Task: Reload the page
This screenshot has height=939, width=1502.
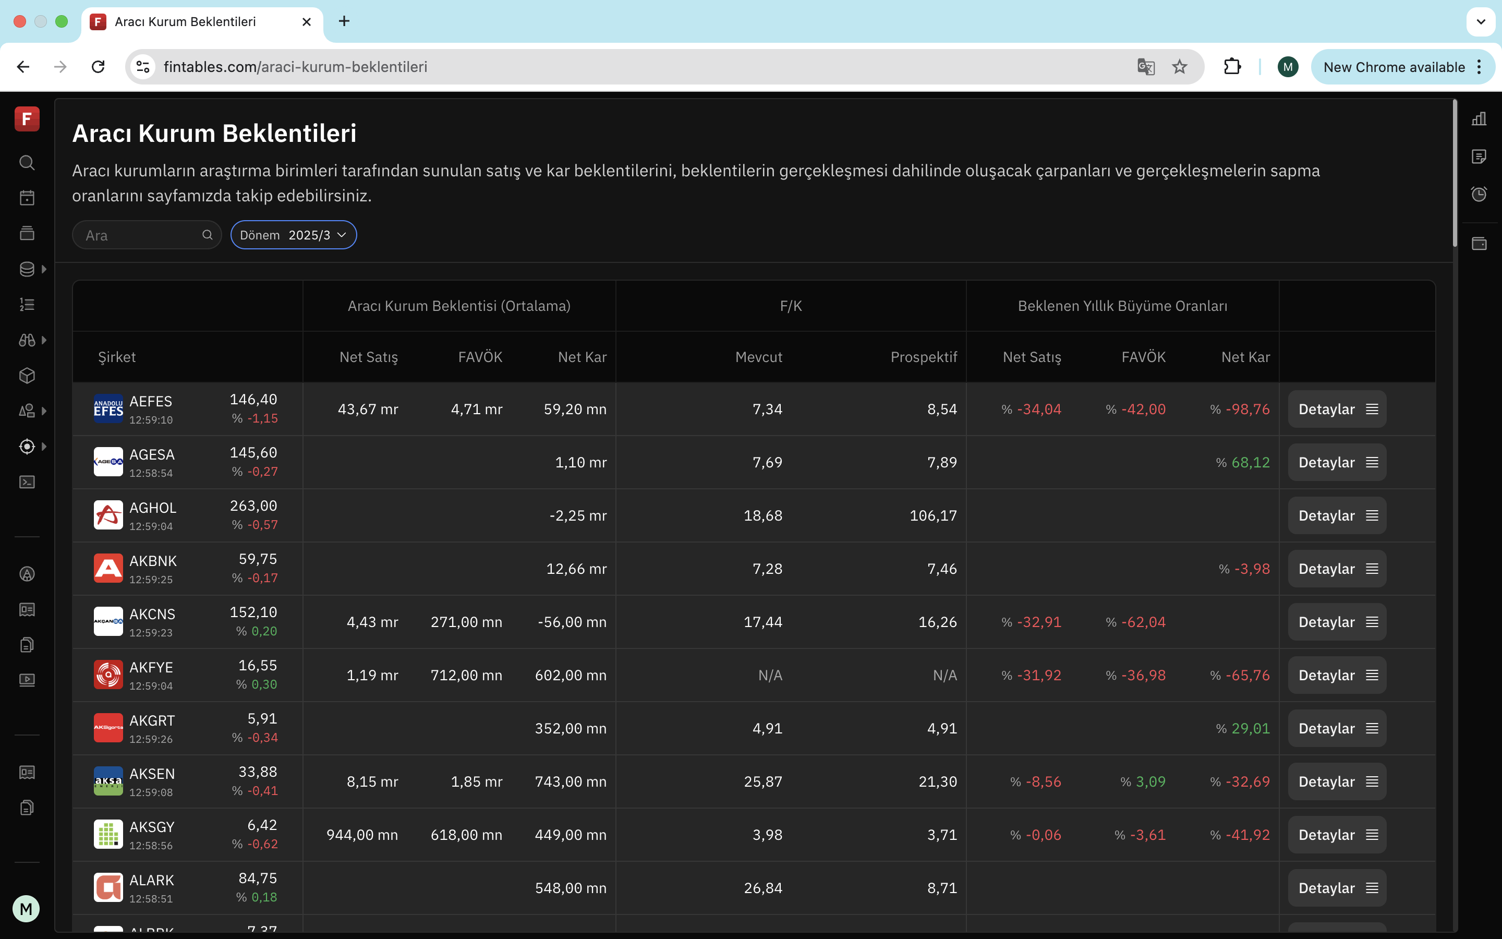Action: [98, 66]
